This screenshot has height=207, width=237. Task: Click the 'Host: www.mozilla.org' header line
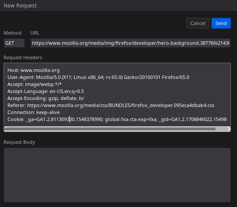tap(33, 70)
